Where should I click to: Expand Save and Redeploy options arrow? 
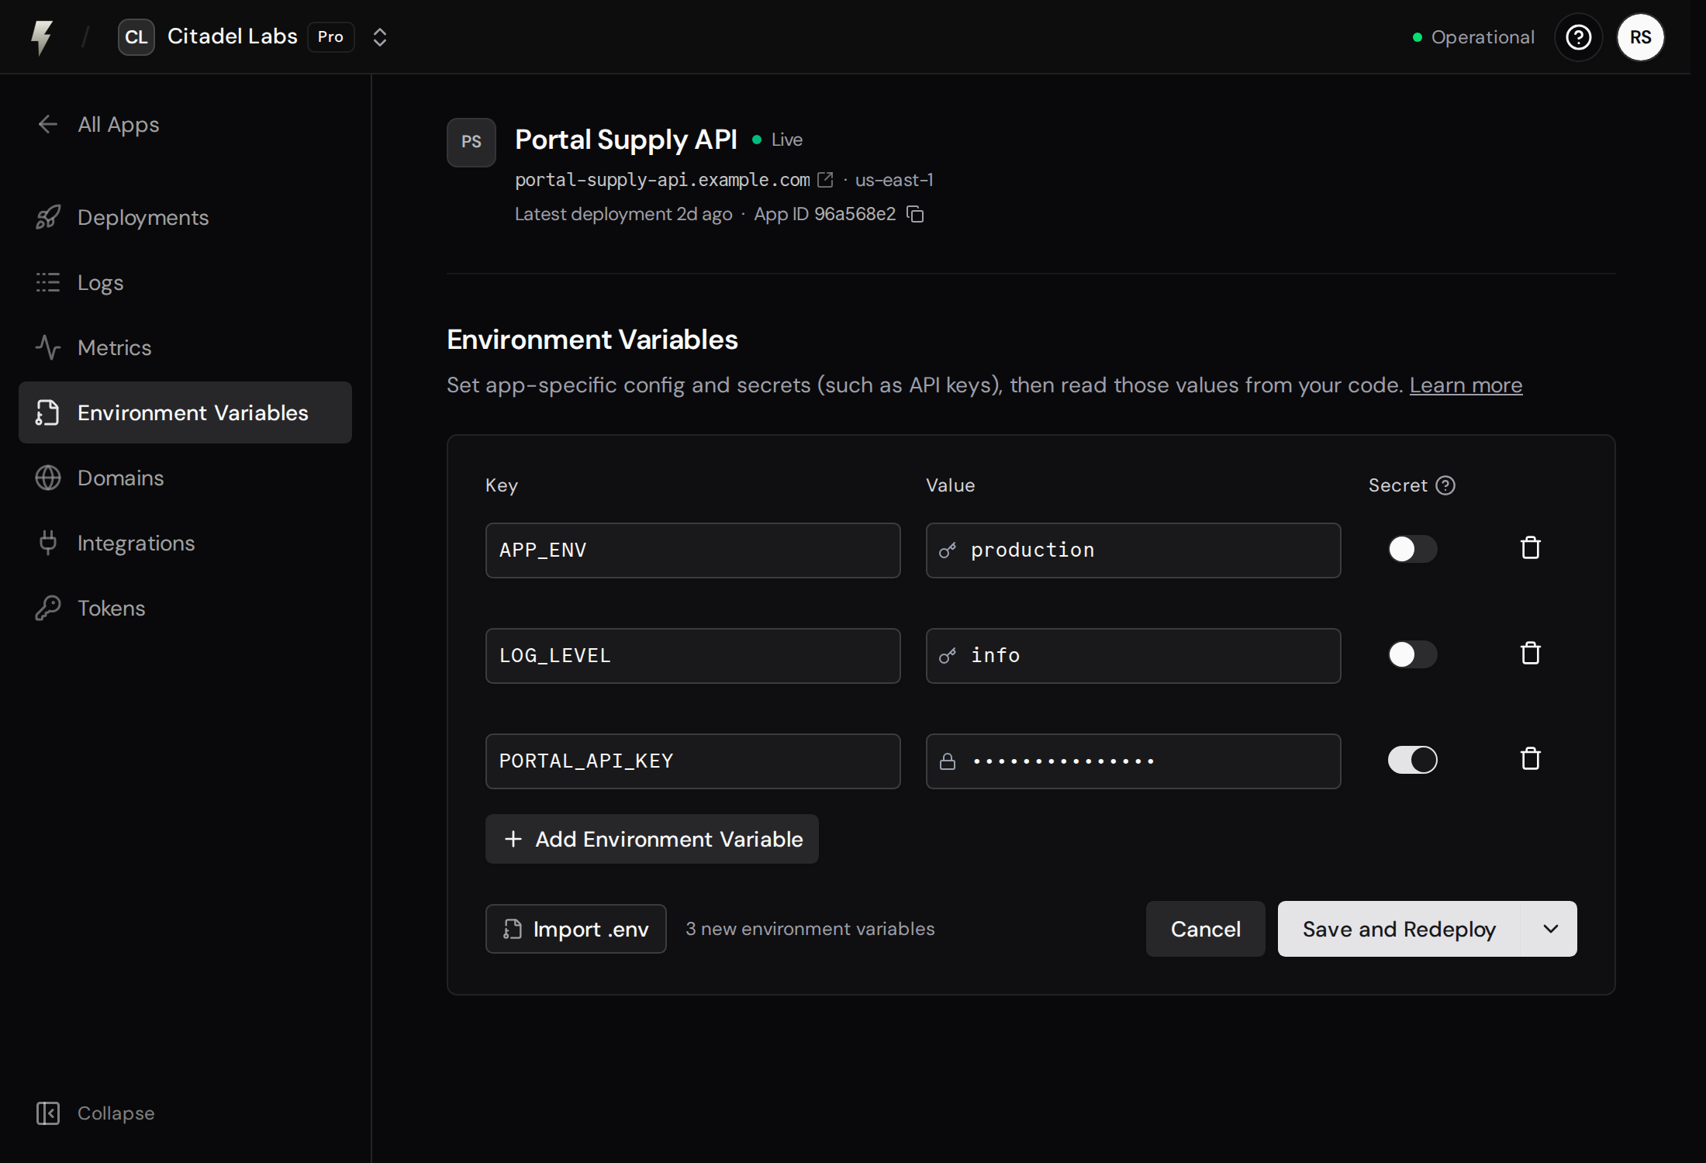1550,929
